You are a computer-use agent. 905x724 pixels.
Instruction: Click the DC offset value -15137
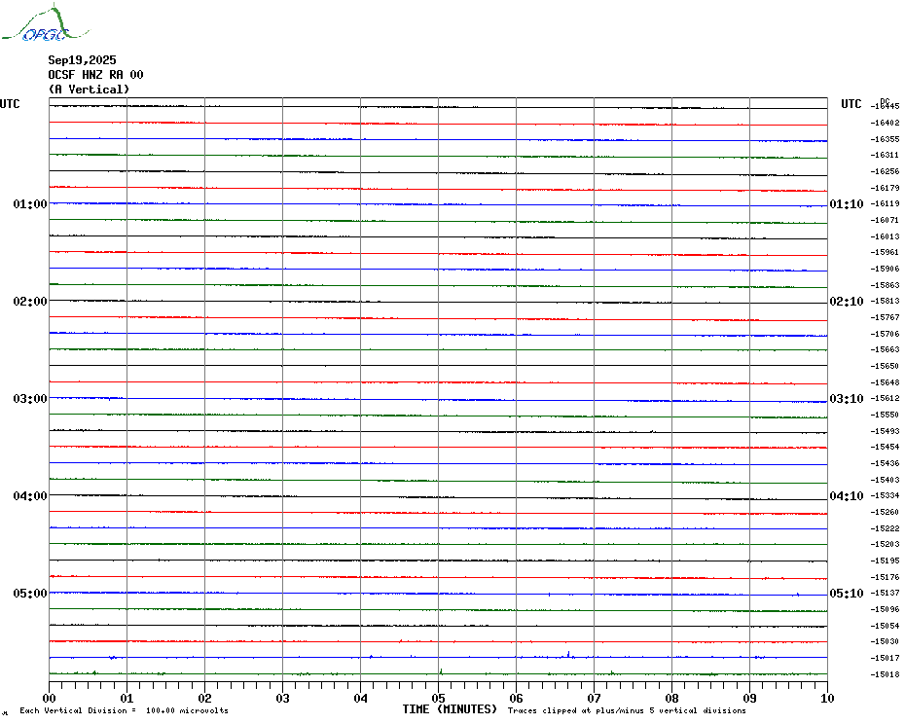(885, 593)
